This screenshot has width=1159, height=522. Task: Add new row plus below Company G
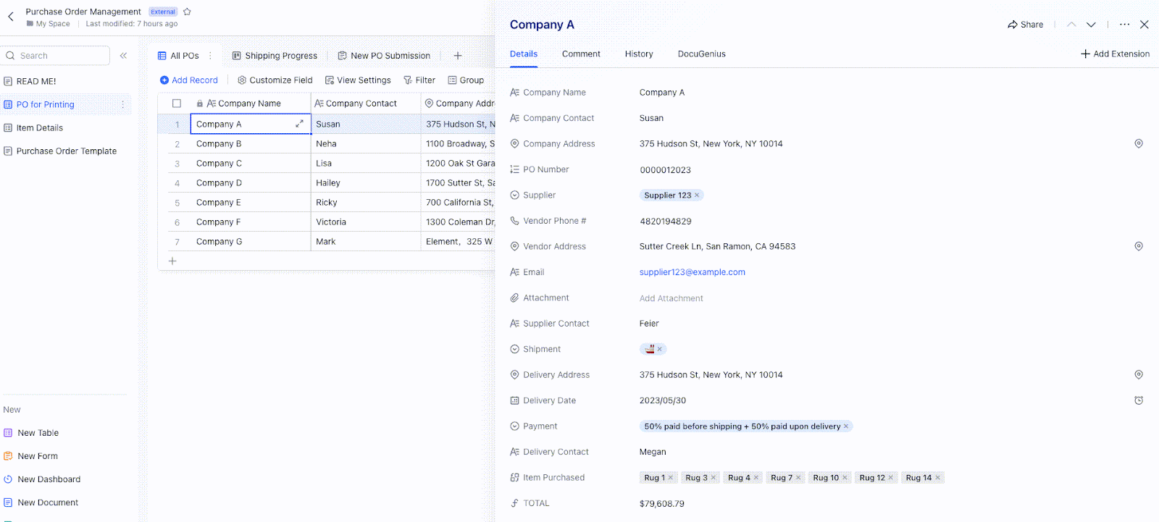coord(172,261)
